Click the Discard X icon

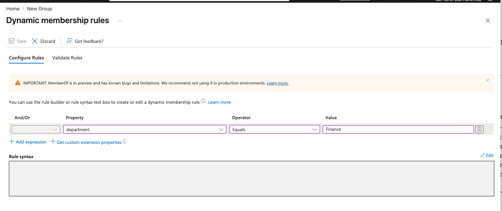35,41
